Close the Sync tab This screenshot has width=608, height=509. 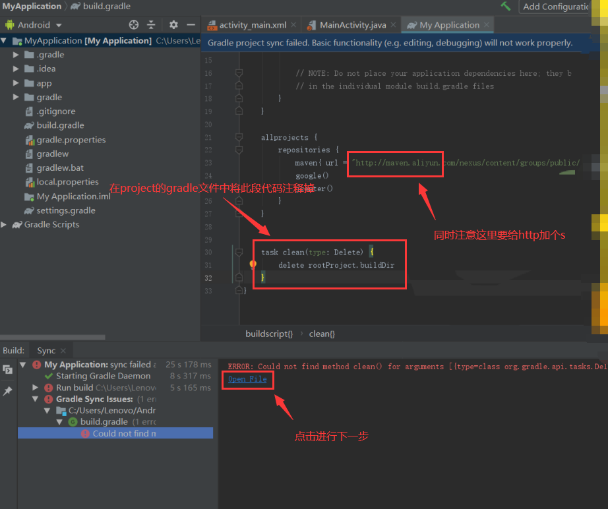click(x=63, y=351)
